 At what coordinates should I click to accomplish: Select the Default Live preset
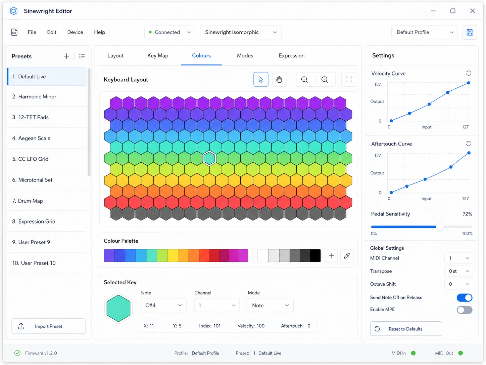click(47, 77)
